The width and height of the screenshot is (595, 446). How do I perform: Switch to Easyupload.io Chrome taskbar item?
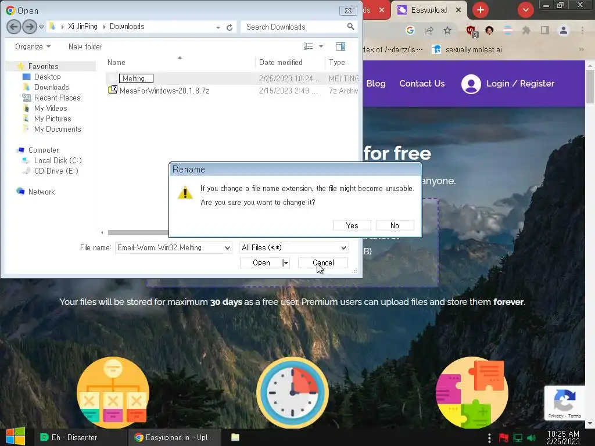click(x=174, y=437)
